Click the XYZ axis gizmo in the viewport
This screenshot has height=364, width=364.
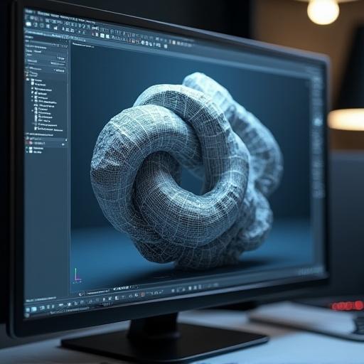coord(77,276)
